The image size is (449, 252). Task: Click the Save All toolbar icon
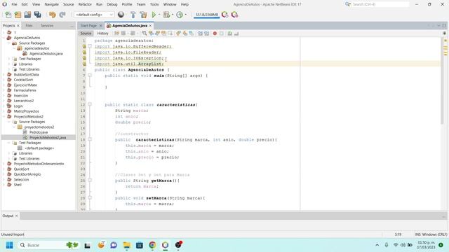(37, 15)
